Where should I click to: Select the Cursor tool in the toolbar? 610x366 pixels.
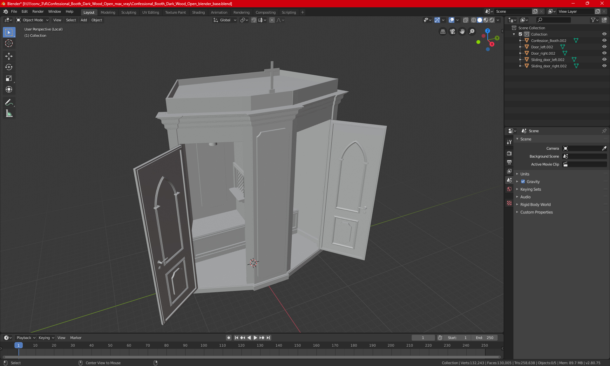(x=9, y=43)
